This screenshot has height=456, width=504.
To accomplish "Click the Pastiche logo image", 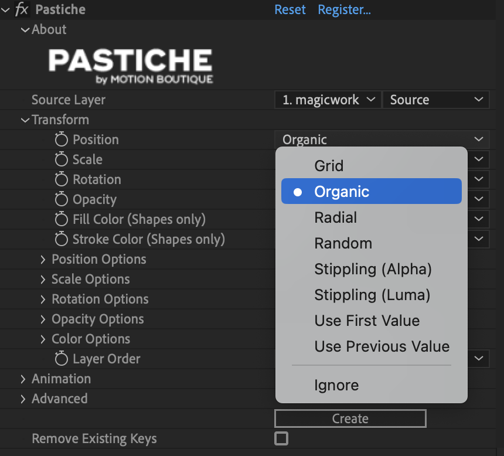I will (x=130, y=66).
